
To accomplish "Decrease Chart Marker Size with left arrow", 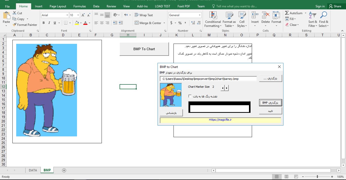I will 223,88.
